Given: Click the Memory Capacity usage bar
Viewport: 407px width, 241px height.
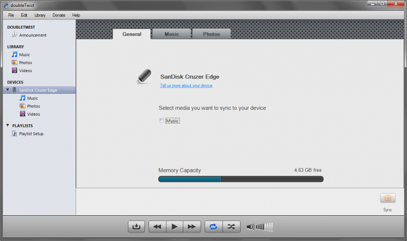Looking at the screenshot, I should (241, 179).
